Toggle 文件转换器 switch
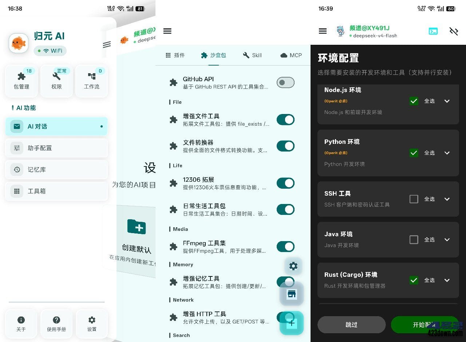Viewport: 466px width, 342px height. pyautogui.click(x=285, y=146)
